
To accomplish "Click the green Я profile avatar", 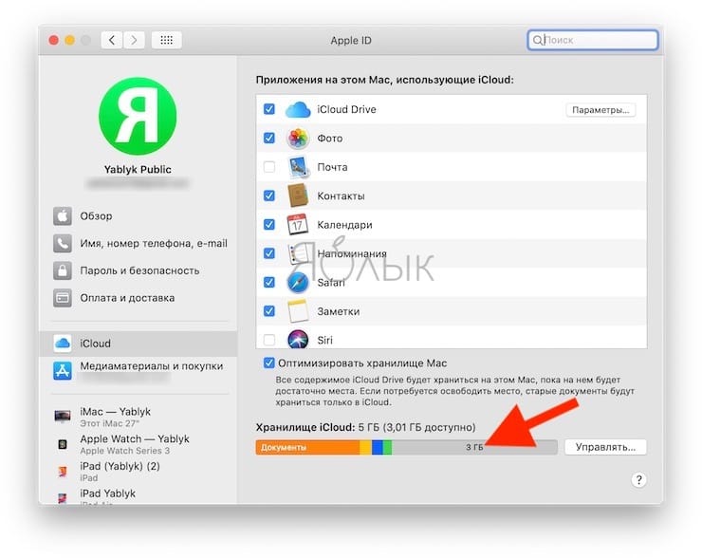I will point(138,116).
